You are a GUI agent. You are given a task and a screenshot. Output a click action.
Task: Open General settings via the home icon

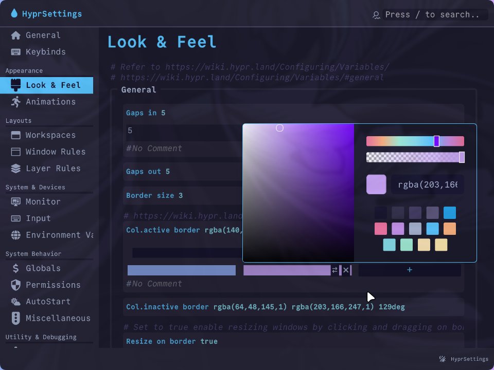[x=16, y=35]
